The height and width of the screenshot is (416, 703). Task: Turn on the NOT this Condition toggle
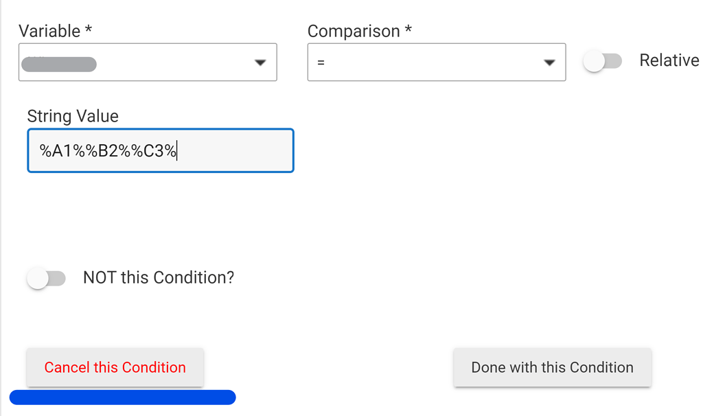click(46, 278)
